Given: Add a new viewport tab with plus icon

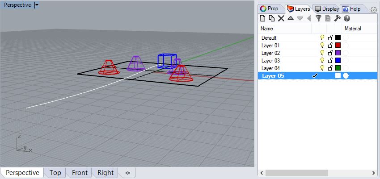Looking at the screenshot, I should (128, 173).
